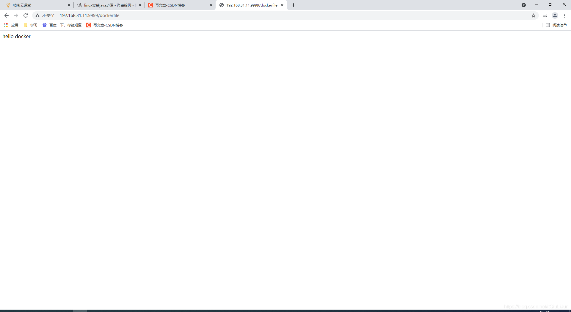Viewport: 571px width, 312px height.
Task: Click the address bar URL
Action: (x=90, y=15)
